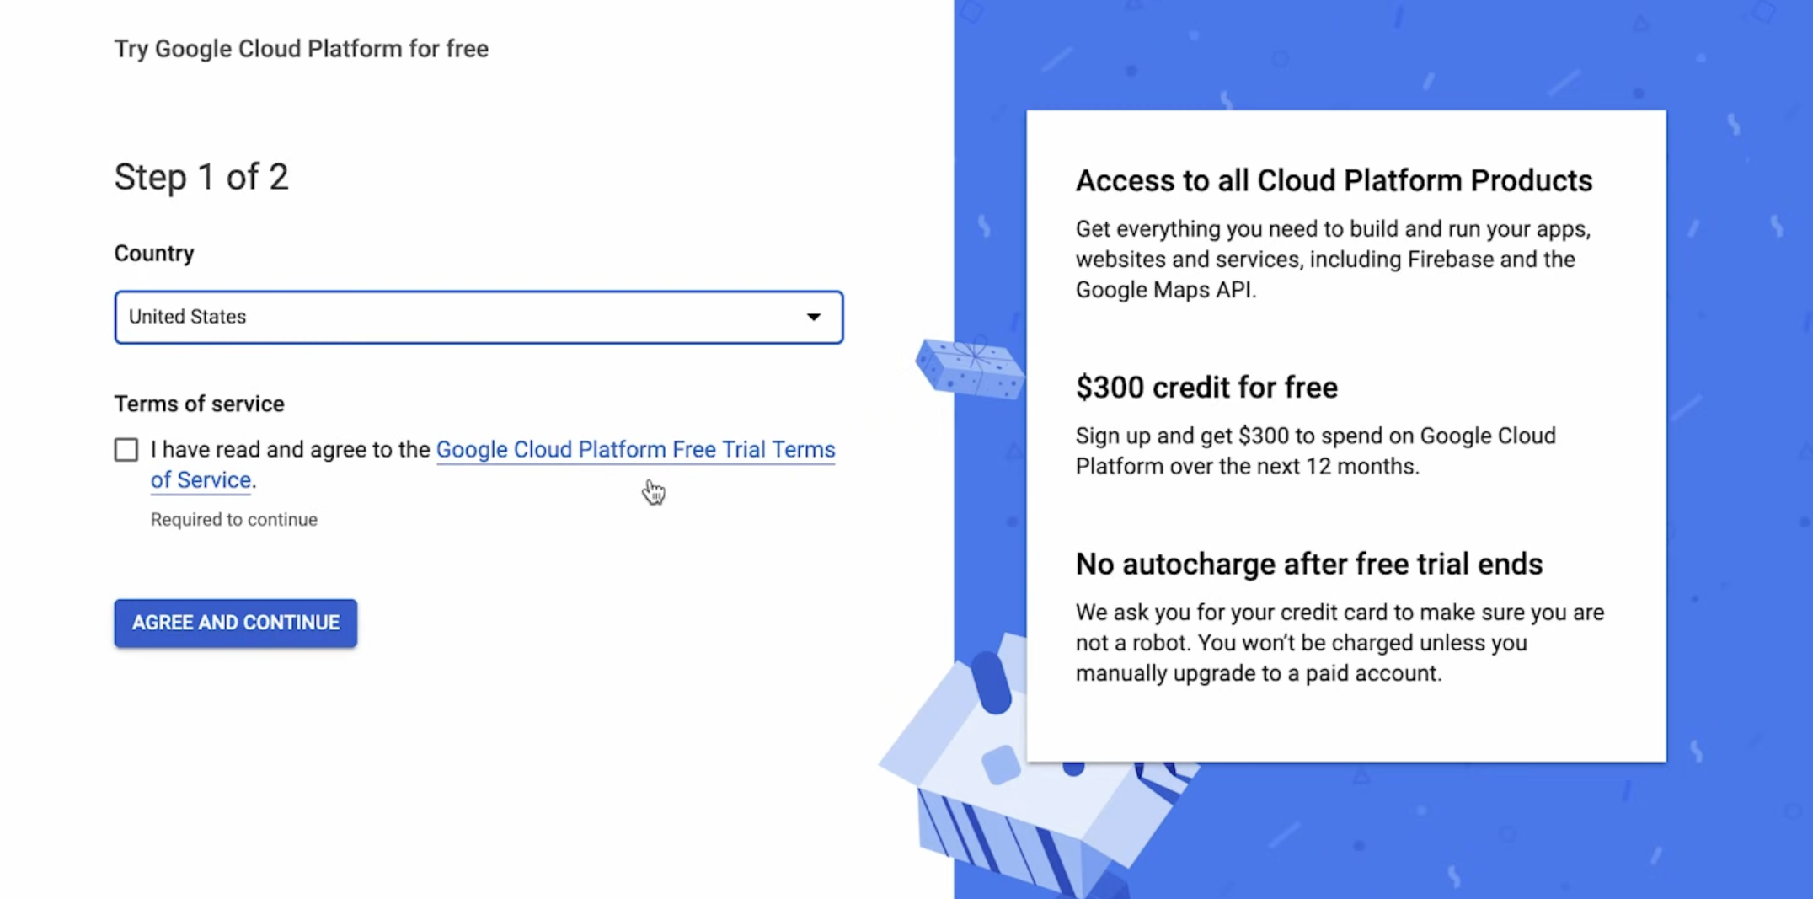The height and width of the screenshot is (899, 1813).
Task: Click the AGREE AND CONTINUE button
Action: click(x=236, y=623)
